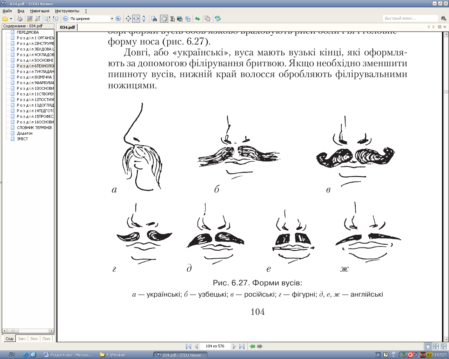Fit whole page in window icon

(x=128, y=19)
